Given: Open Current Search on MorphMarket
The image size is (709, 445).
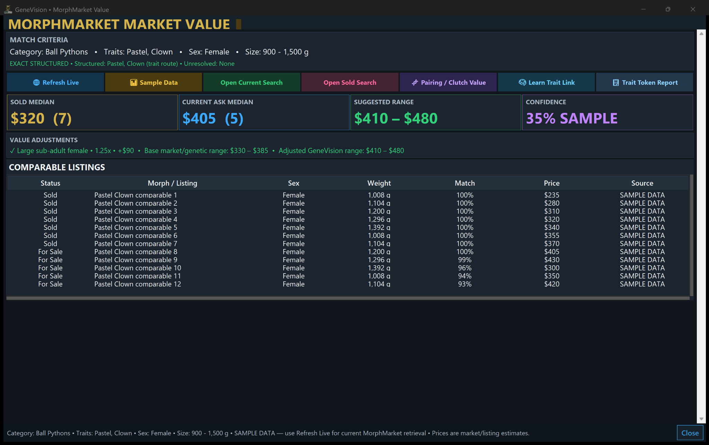Looking at the screenshot, I should 251,82.
